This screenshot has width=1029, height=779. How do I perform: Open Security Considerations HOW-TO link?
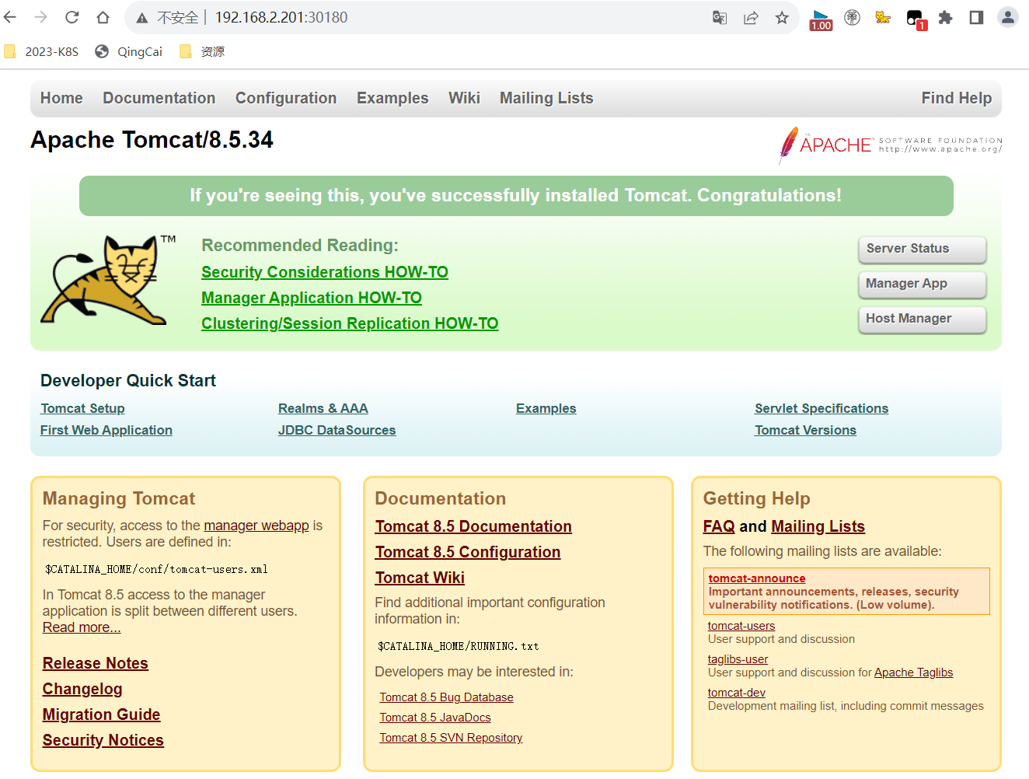[324, 272]
